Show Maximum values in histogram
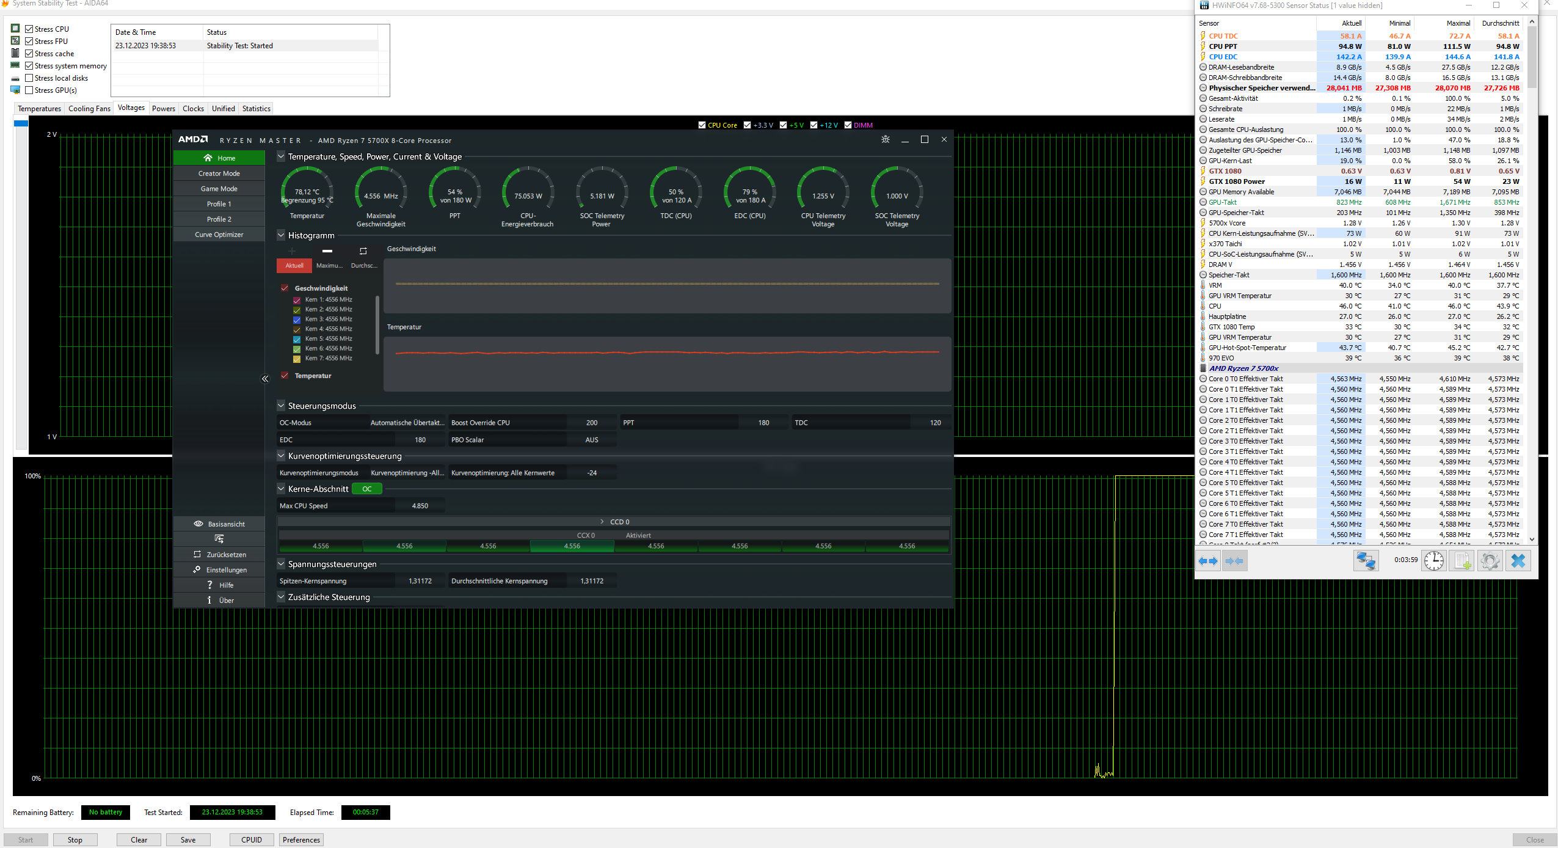The width and height of the screenshot is (1558, 848). [329, 265]
